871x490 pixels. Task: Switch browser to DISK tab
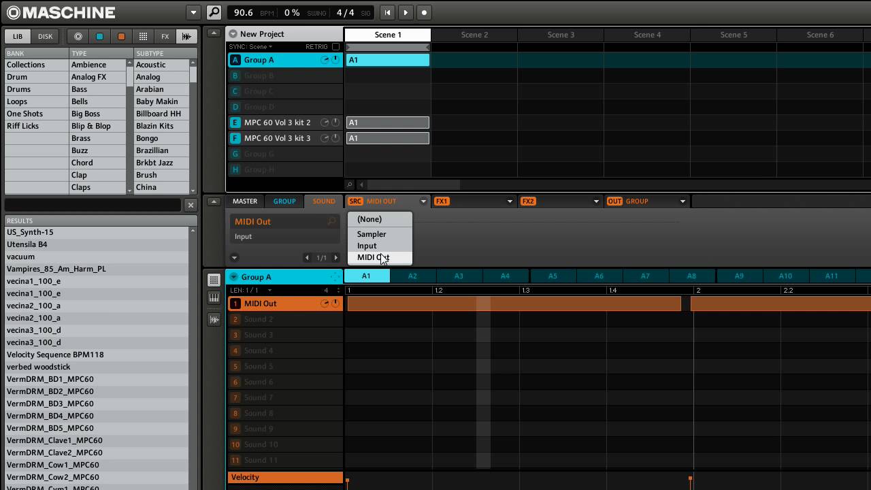click(x=46, y=36)
